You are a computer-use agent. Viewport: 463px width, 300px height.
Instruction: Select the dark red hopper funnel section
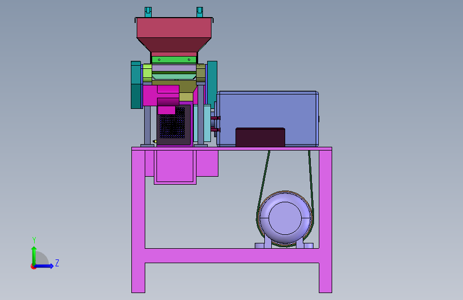(x=174, y=45)
